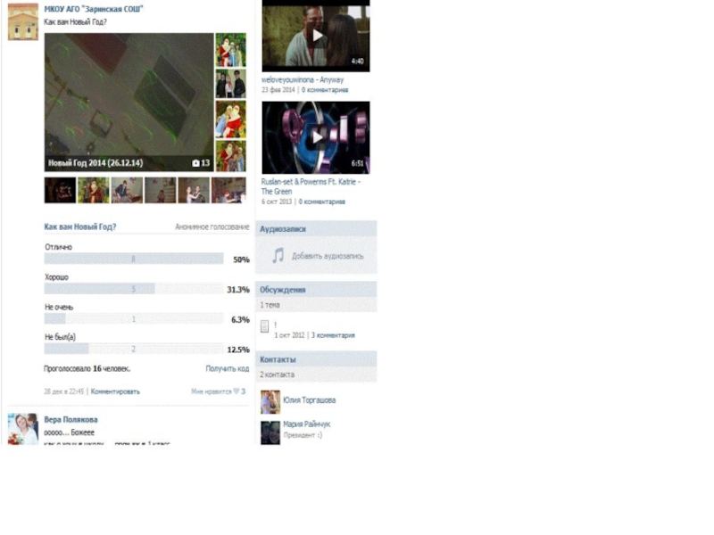Click the camera photo count icon showing 13

[201, 163]
